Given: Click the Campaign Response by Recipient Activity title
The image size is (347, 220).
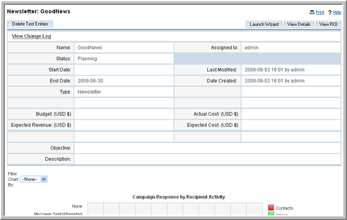Looking at the screenshot, I should point(178,197).
